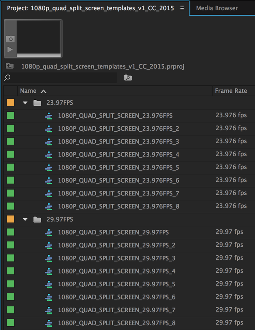Image resolution: width=255 pixels, height=330 pixels.
Task: Select 1080P_QUAD_SPLIT_SCREEN_29.97FPS_5 name
Action: click(117, 284)
